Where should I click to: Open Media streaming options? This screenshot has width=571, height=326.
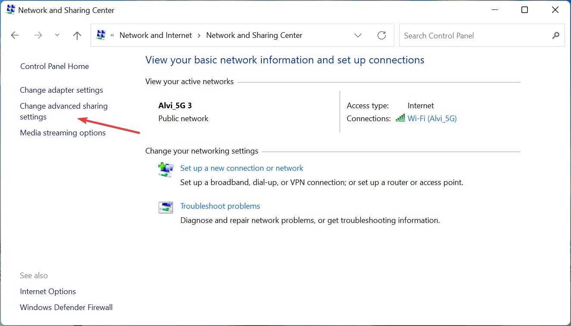(x=63, y=132)
